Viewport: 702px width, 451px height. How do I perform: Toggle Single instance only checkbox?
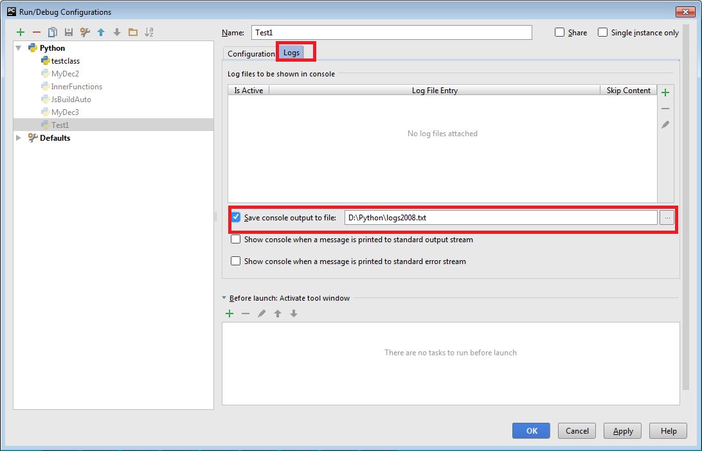point(602,32)
